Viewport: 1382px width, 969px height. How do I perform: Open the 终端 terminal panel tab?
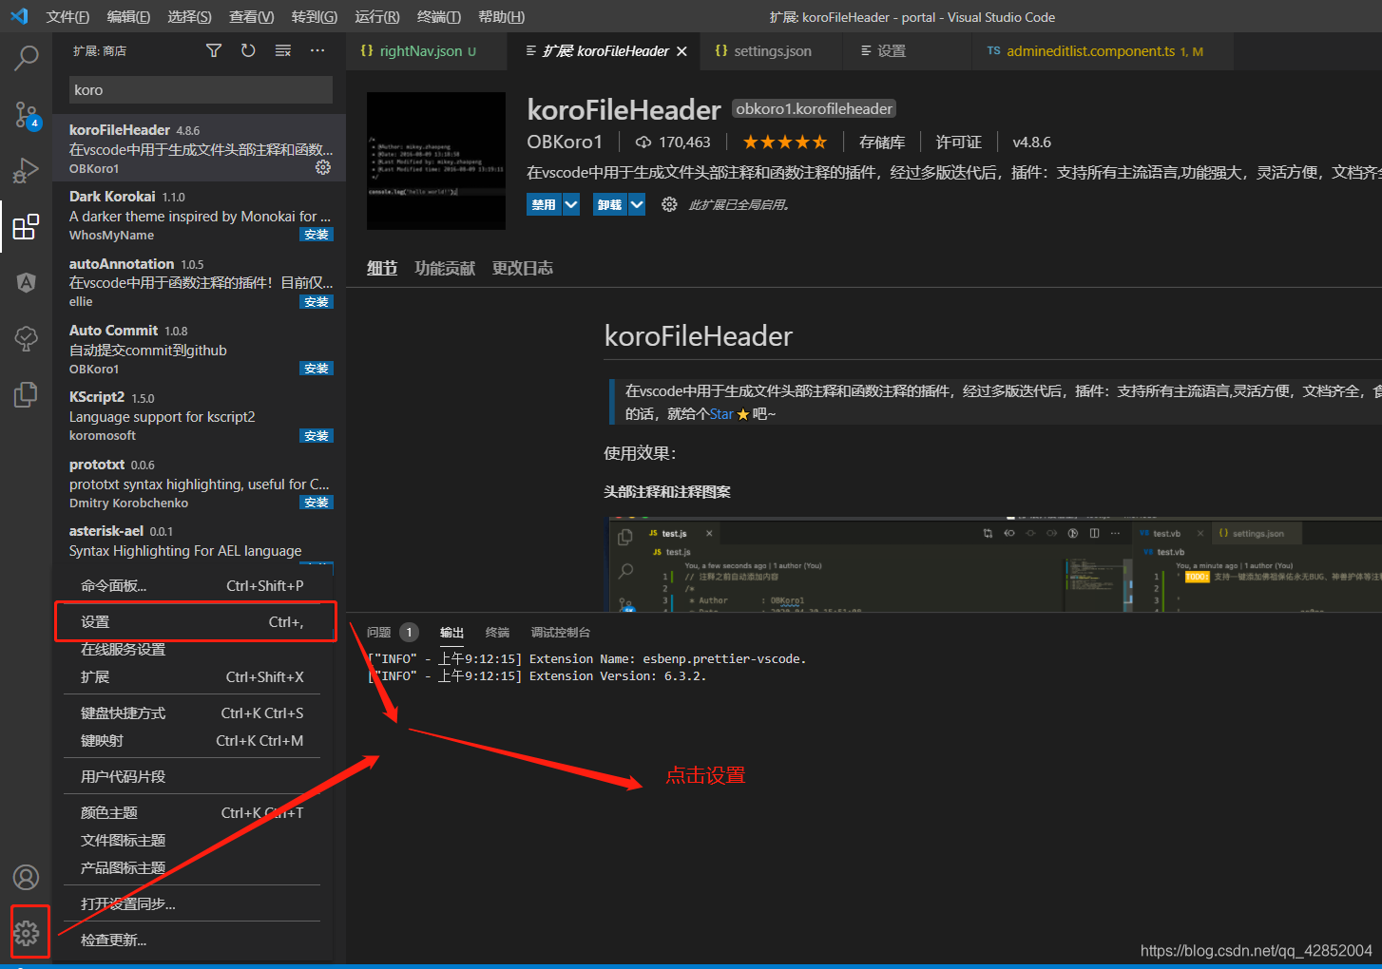click(497, 633)
